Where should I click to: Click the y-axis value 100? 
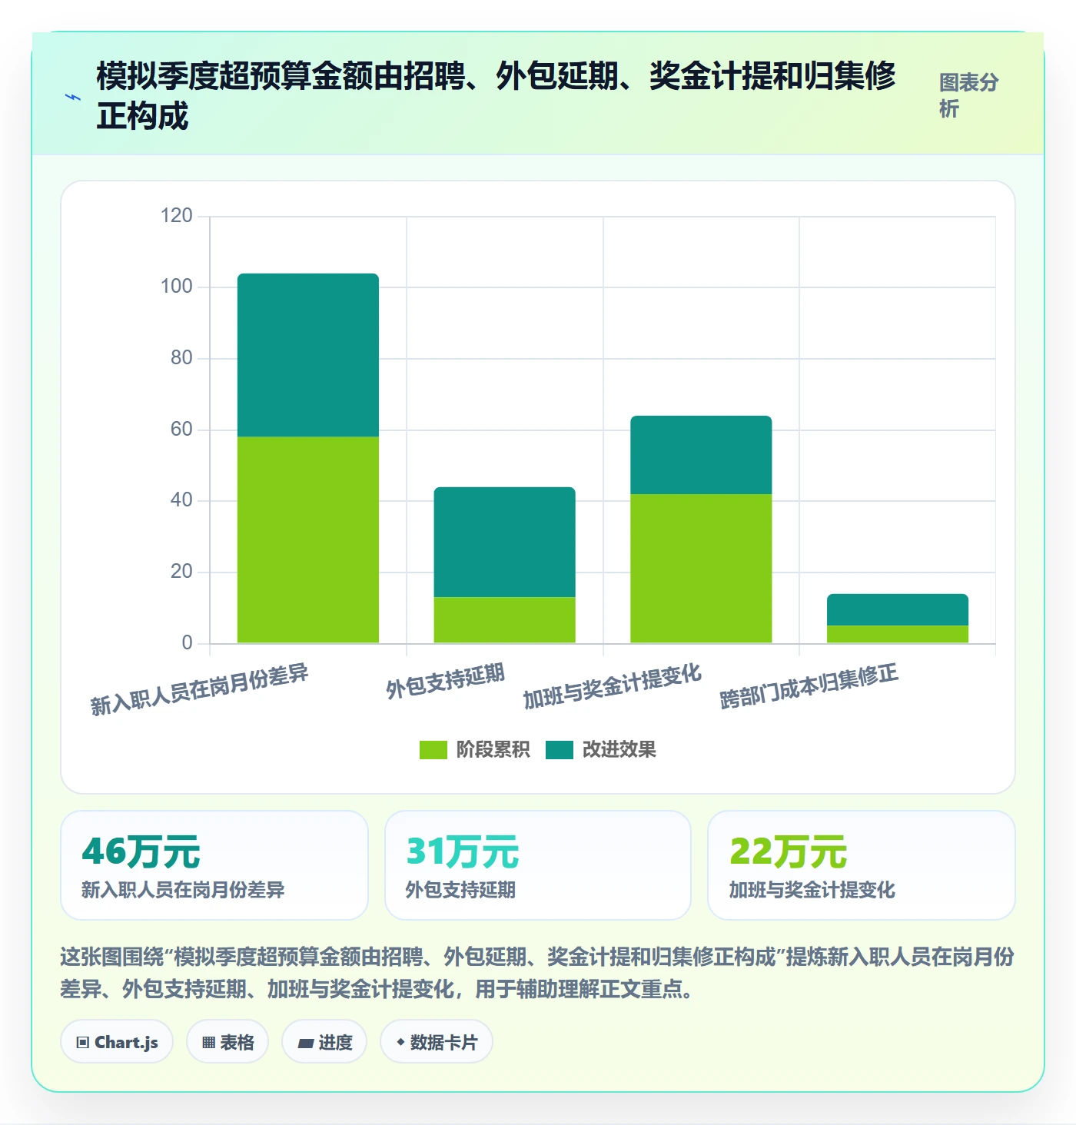pyautogui.click(x=176, y=287)
